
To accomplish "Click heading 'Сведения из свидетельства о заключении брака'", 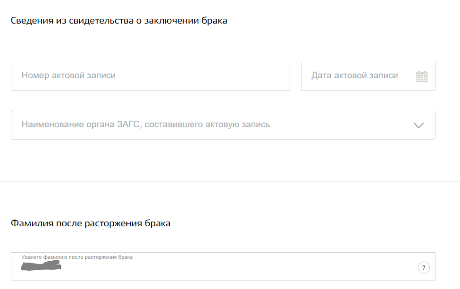I will click(119, 21).
